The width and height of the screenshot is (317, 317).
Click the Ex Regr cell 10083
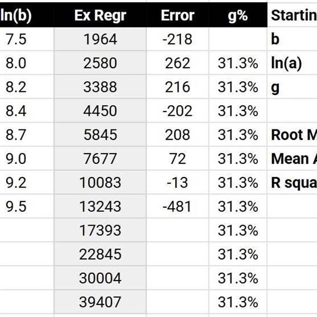(100, 182)
